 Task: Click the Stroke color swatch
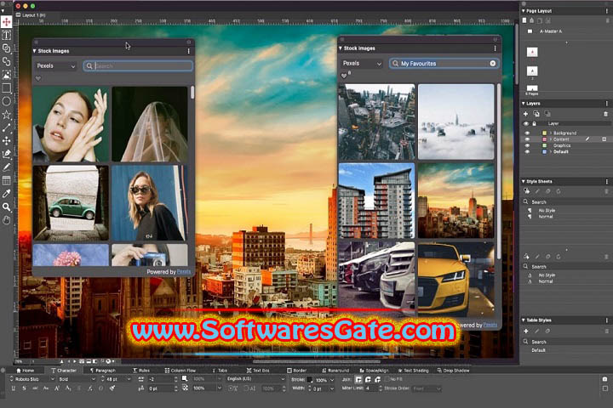point(310,379)
